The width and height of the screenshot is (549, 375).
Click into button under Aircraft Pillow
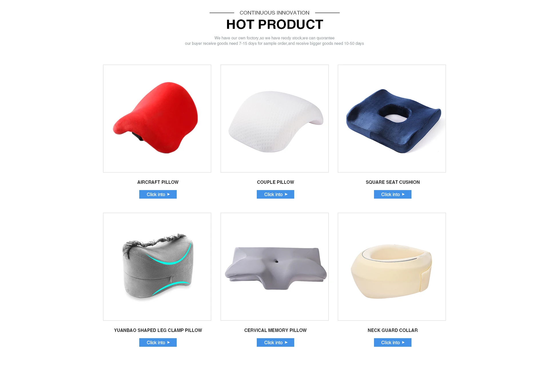[x=158, y=194]
